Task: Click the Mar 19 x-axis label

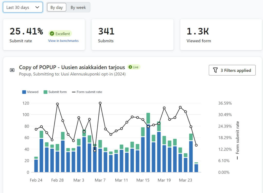Action: pyautogui.click(x=164, y=180)
